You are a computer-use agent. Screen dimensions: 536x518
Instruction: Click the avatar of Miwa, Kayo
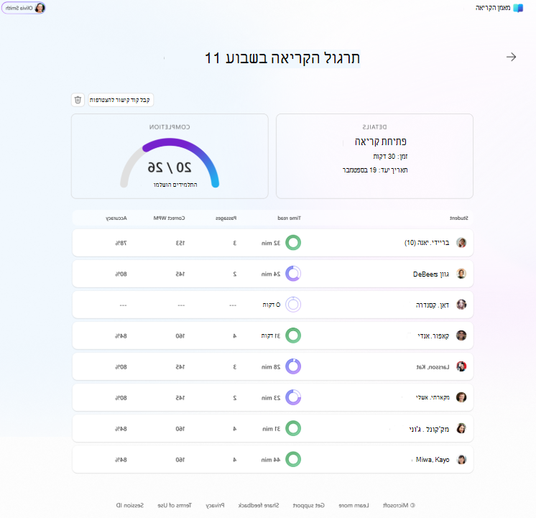(461, 459)
